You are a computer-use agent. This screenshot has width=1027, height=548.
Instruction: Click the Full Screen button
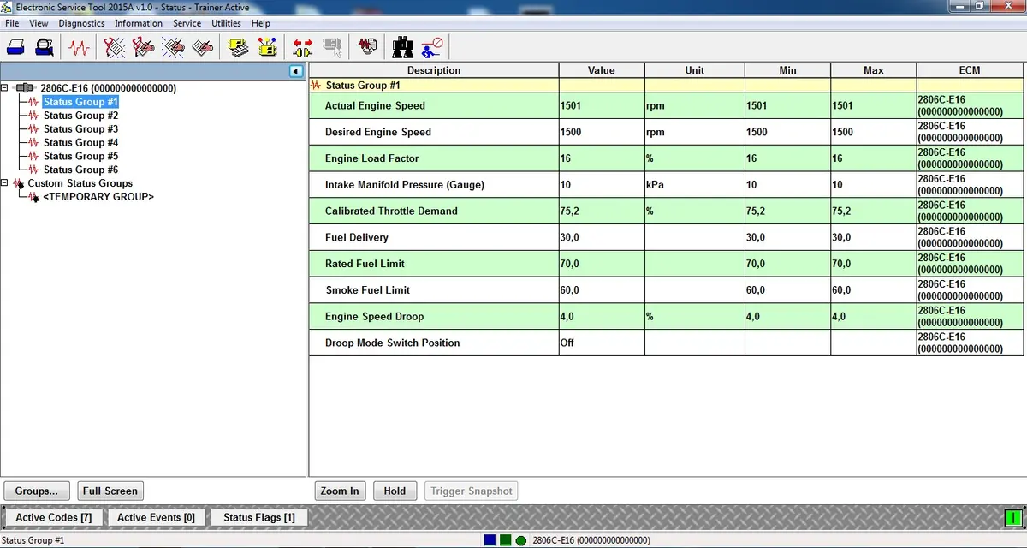(110, 491)
